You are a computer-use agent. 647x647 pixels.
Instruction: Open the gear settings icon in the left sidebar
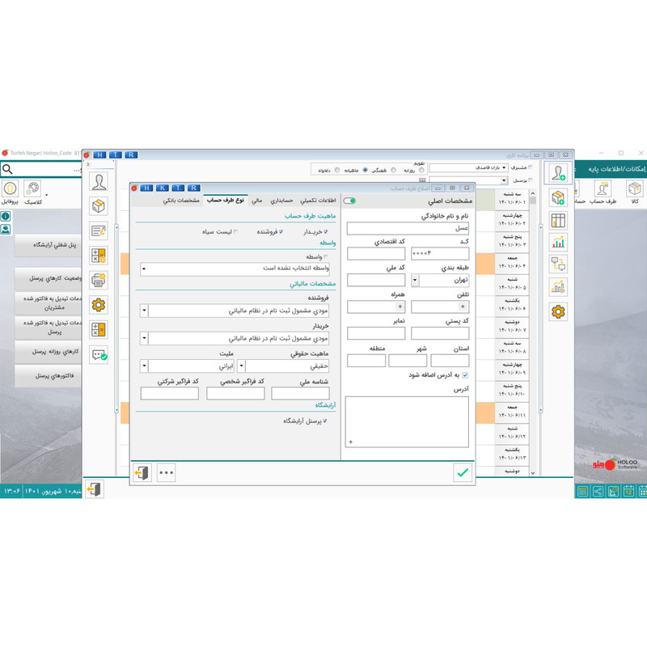tap(99, 306)
